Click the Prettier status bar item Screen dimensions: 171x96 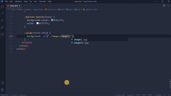(158, 95)
